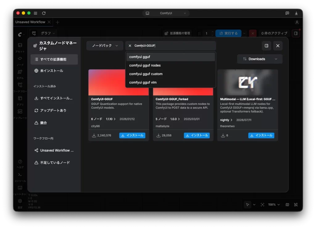Click the fit view icon in canvas toolbar

[x=262, y=205]
